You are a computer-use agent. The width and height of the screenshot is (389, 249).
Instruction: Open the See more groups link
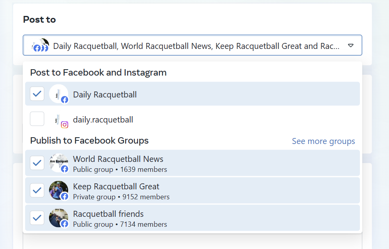323,141
